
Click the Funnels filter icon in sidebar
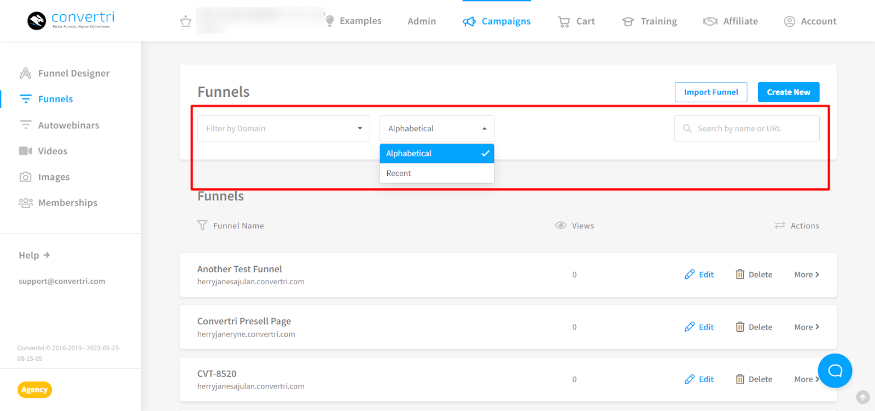click(x=26, y=99)
